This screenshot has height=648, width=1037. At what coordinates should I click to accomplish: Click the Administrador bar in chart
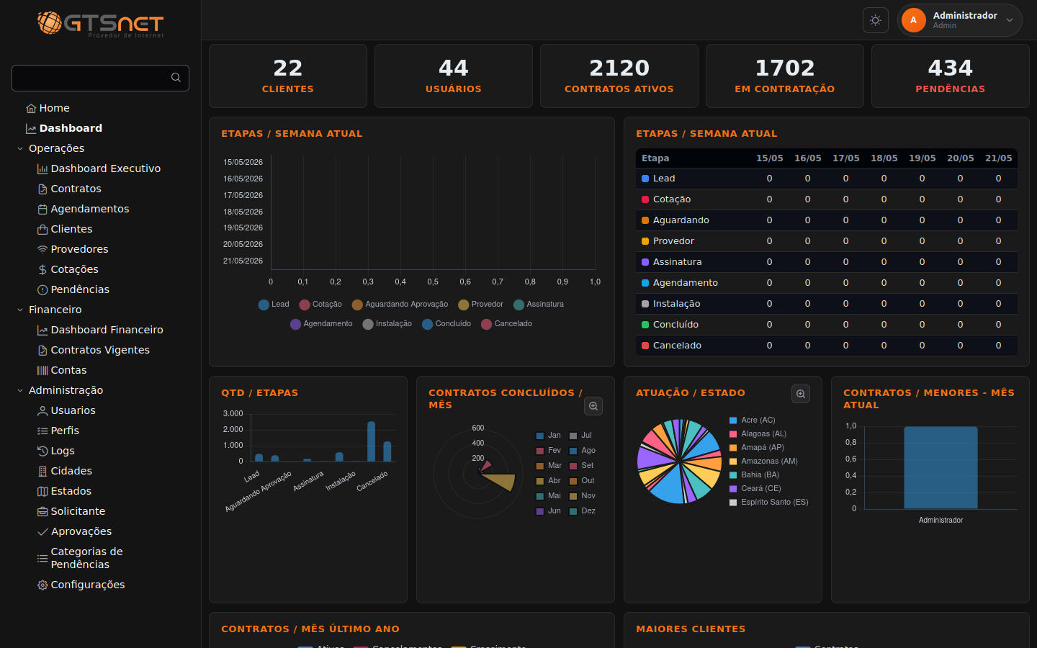pos(941,468)
